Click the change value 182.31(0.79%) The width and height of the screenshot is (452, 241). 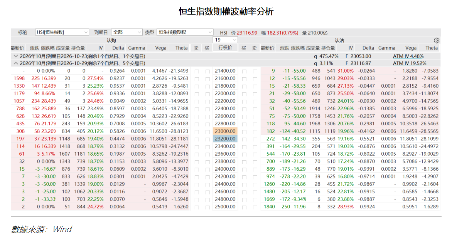tap(282, 33)
